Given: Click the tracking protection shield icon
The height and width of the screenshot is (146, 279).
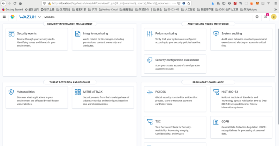Looking at the screenshot, I should coord(45,3).
